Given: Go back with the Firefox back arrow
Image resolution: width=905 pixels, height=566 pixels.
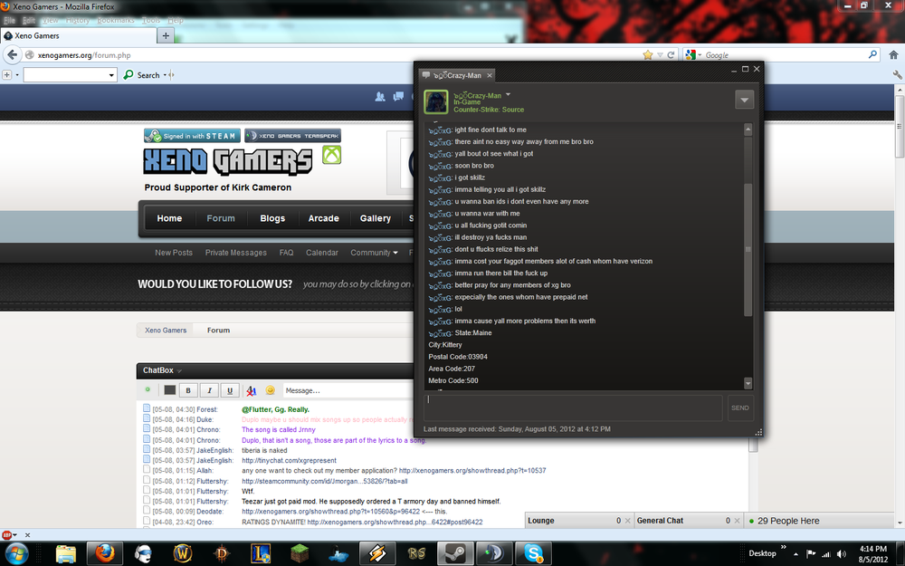Looking at the screenshot, I should [12, 55].
